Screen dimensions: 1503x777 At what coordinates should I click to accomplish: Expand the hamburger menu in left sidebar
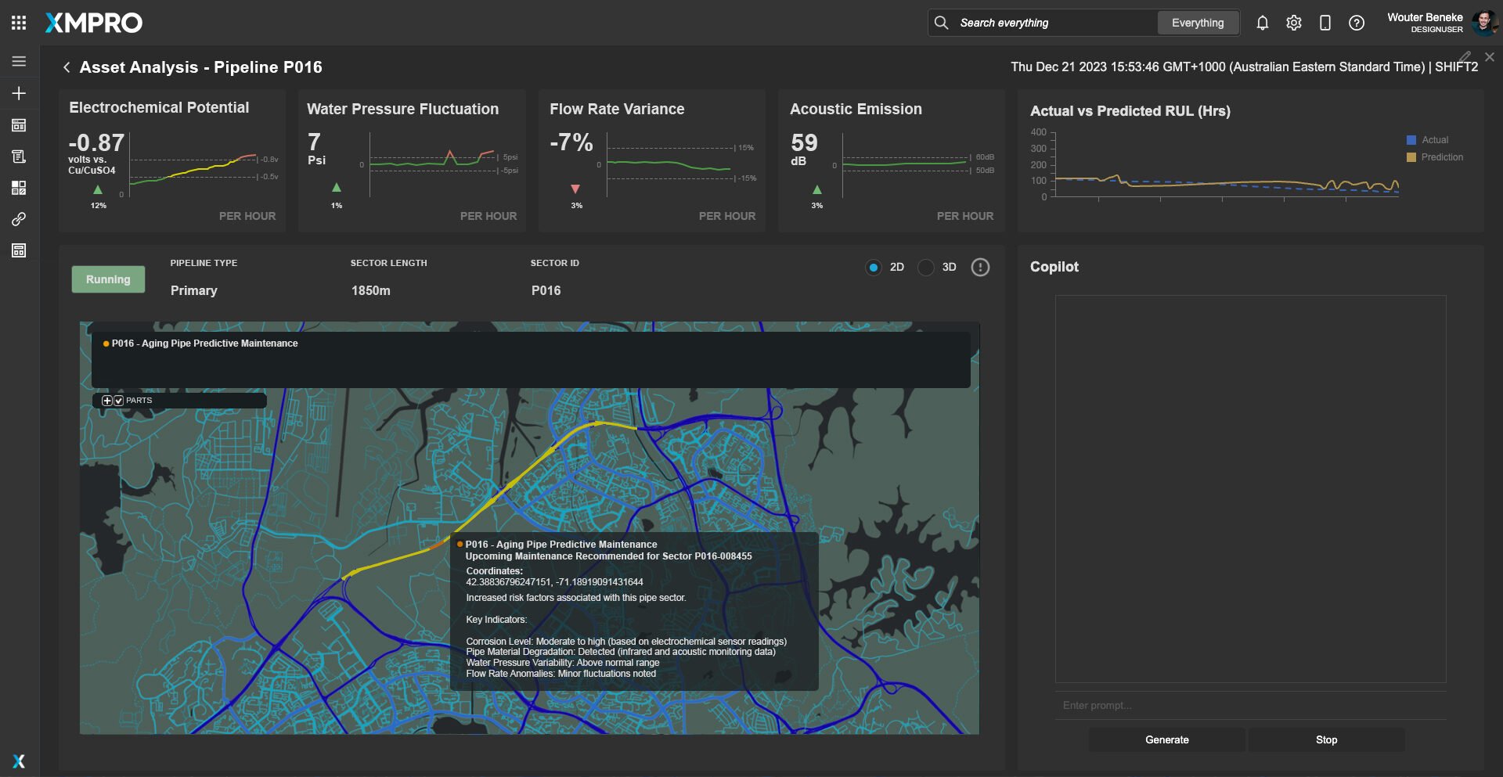click(19, 61)
